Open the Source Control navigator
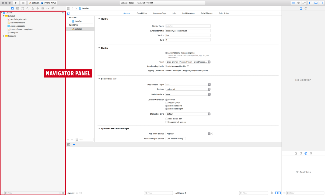The height and width of the screenshot is (195, 325). (18, 8)
